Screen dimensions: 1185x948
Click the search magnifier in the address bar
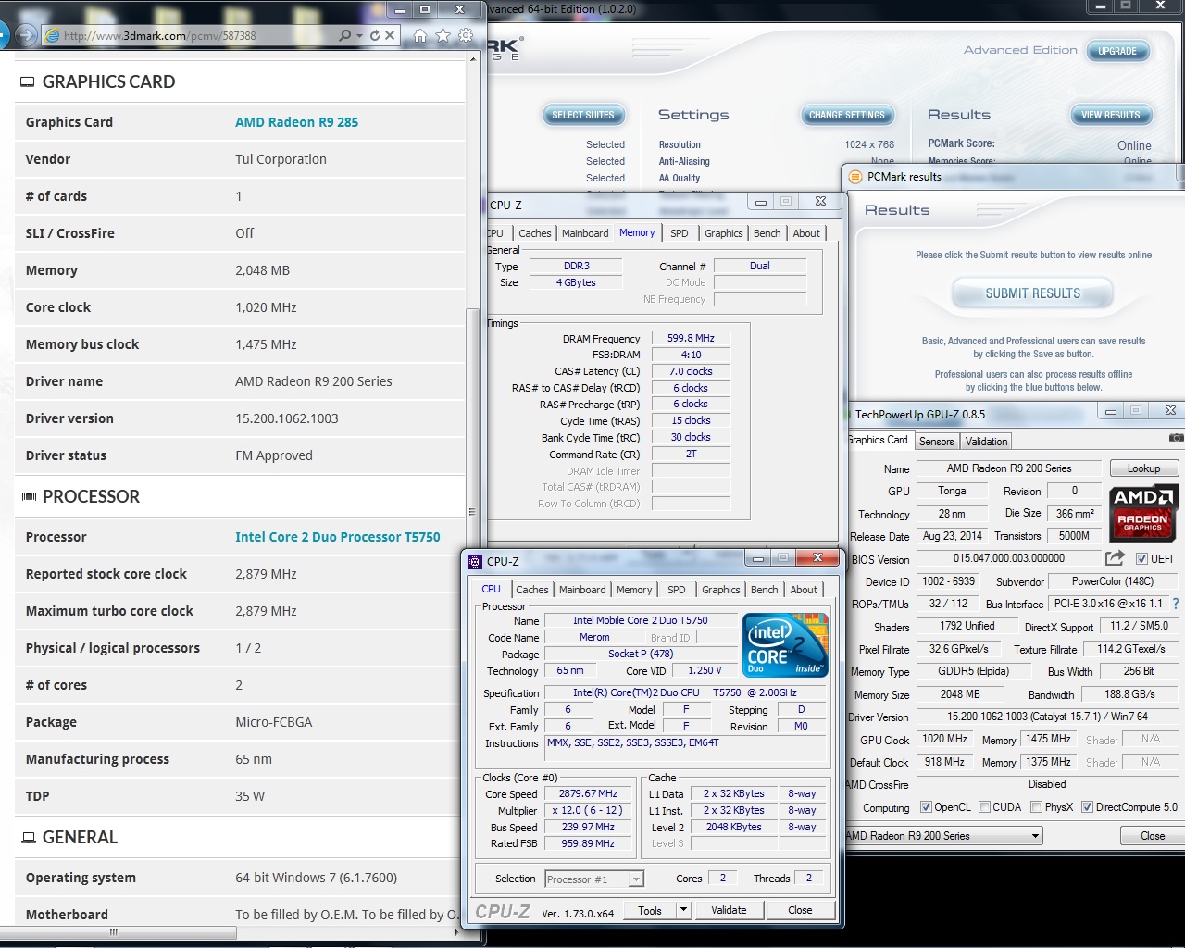point(345,35)
